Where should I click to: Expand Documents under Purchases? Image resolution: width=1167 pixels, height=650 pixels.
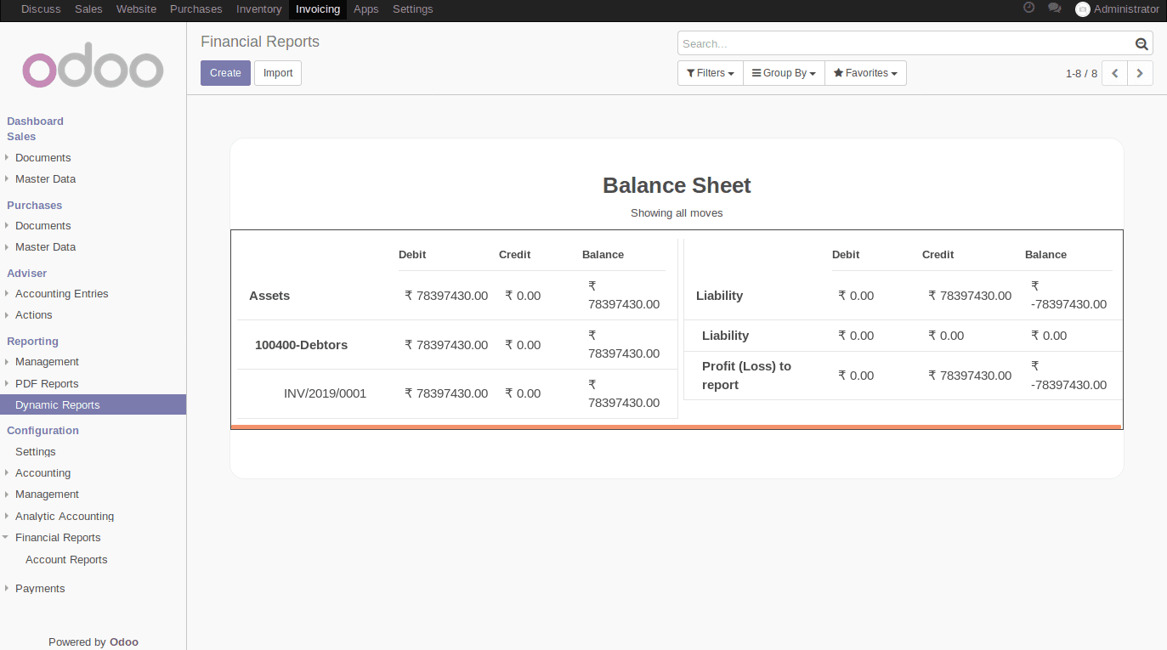click(42, 226)
